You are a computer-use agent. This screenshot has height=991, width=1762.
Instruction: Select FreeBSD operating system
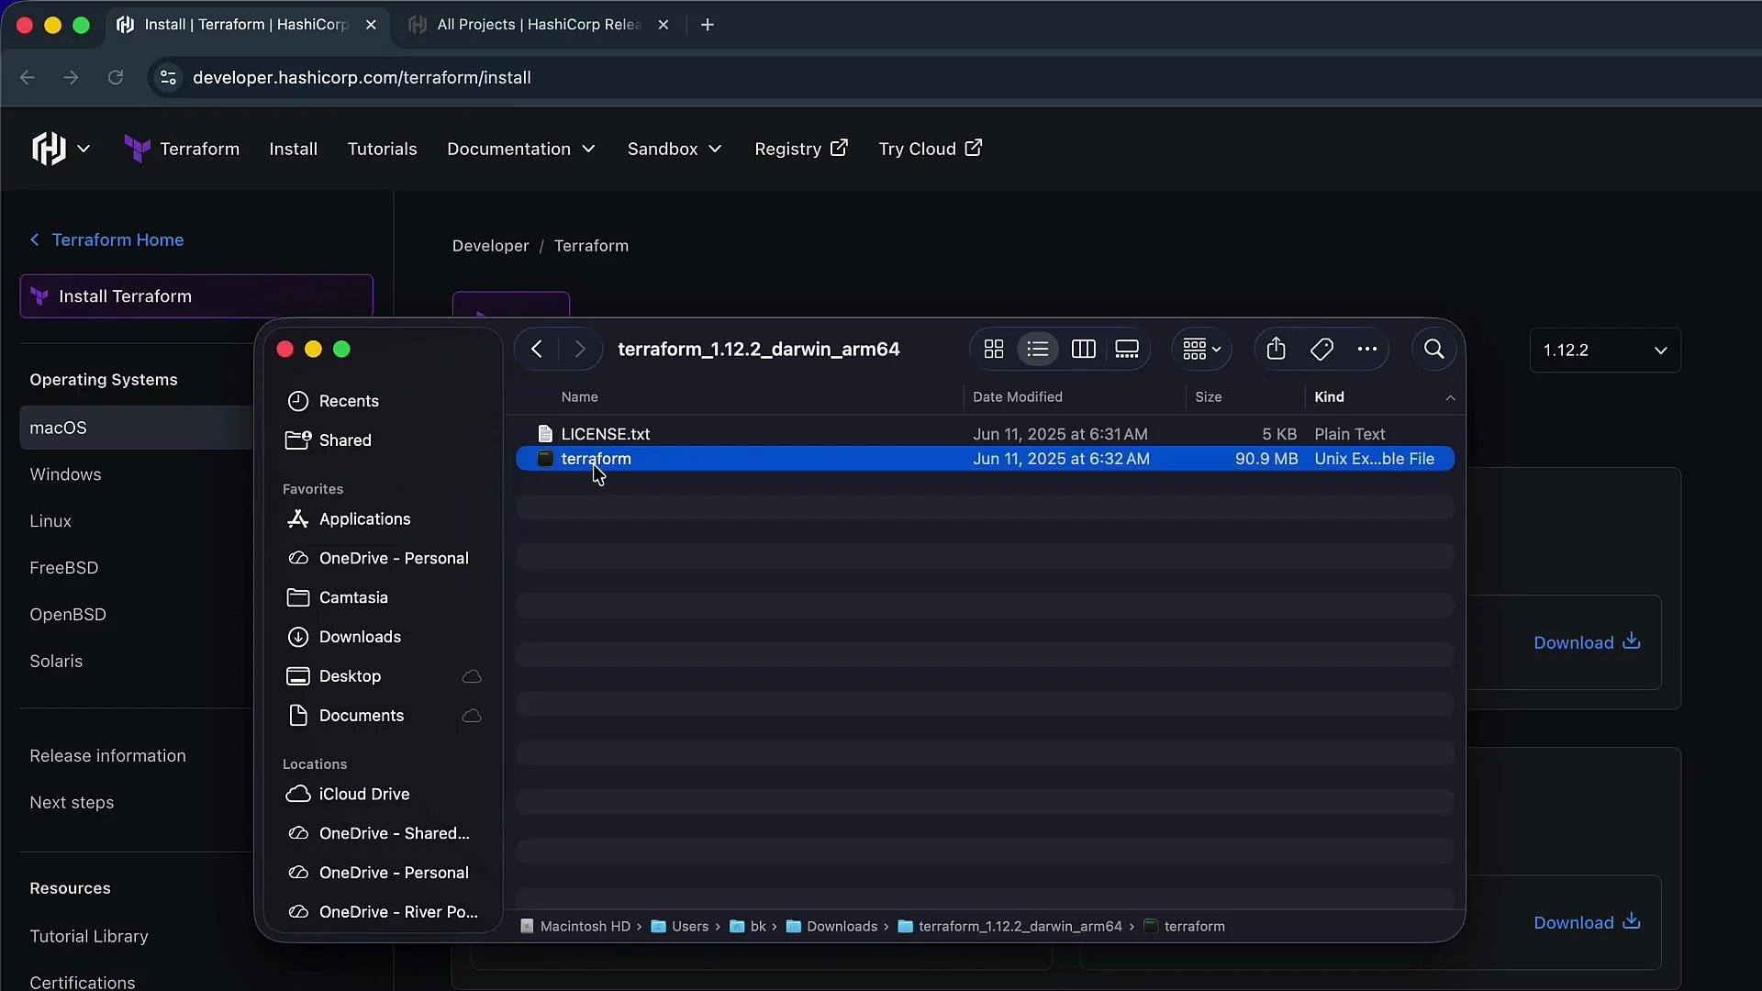pyautogui.click(x=63, y=568)
